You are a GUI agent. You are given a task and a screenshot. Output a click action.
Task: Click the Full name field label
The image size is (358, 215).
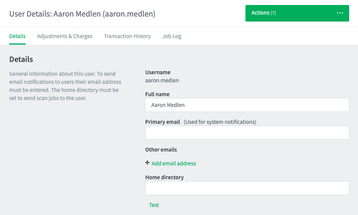tap(157, 94)
